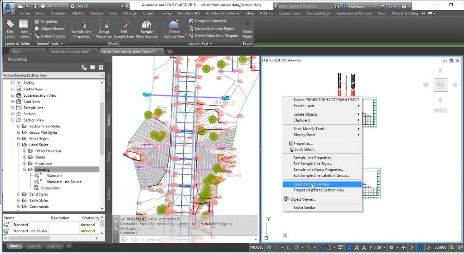Toggle the drawing grid display in status bar

269,247
